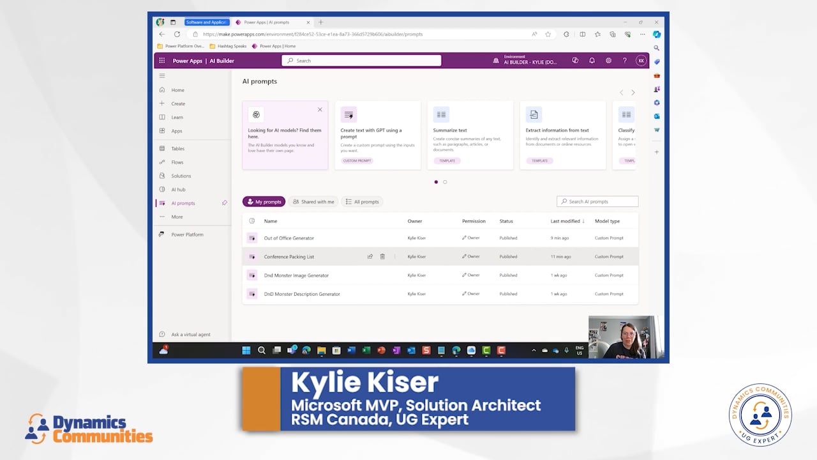Share the Conference Packing List prompt
The image size is (817, 460).
pos(370,257)
